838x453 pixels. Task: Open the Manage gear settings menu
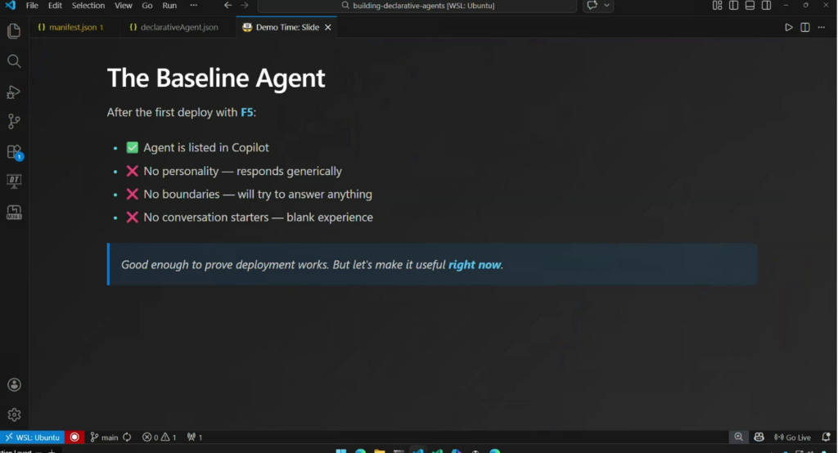point(14,415)
